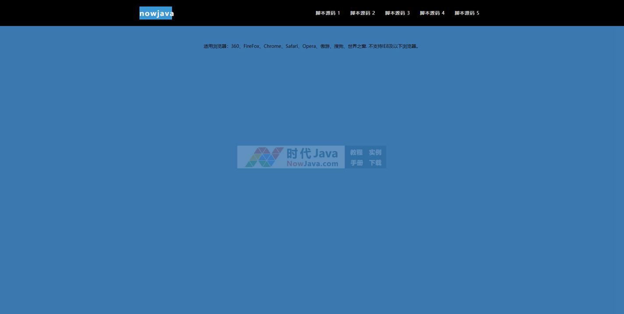Viewport: 624px width, 314px height.
Task: Select 实例 in the watermark banner
Action: [x=375, y=152]
